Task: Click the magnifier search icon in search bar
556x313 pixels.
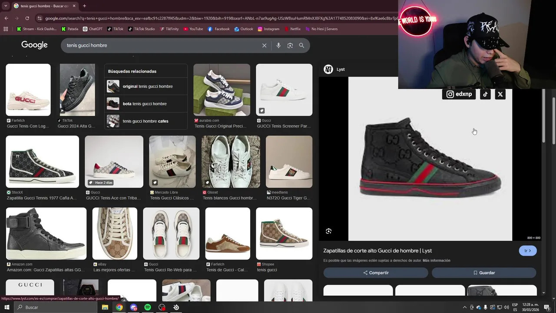Action: [301, 45]
